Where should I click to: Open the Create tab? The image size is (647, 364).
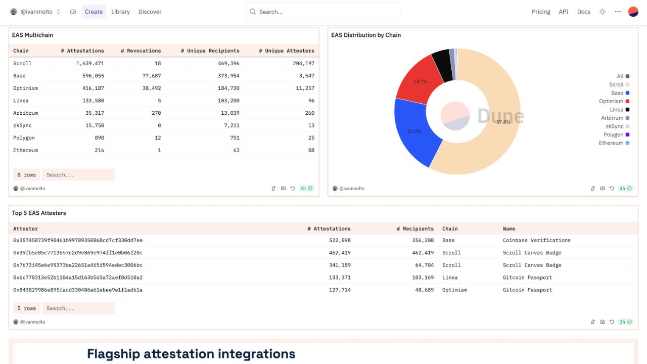pyautogui.click(x=94, y=12)
